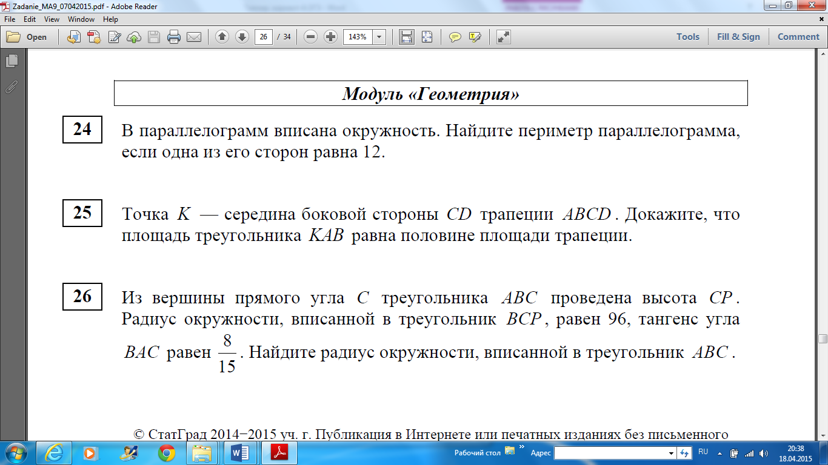Click the network signal tray icon

click(x=749, y=453)
